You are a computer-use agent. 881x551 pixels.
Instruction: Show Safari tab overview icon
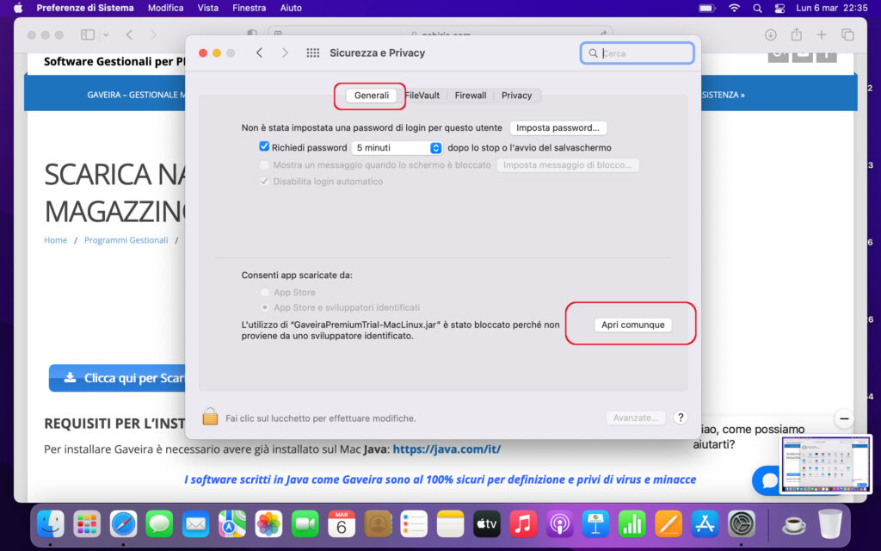pos(847,34)
